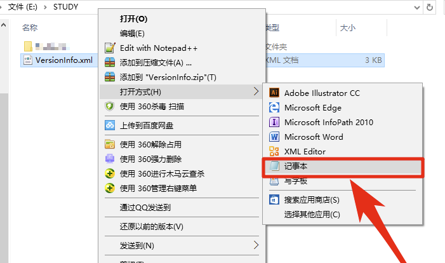This screenshot has height=263, width=445.
Task: Click the Notepad++ edit icon
Action: [109, 48]
